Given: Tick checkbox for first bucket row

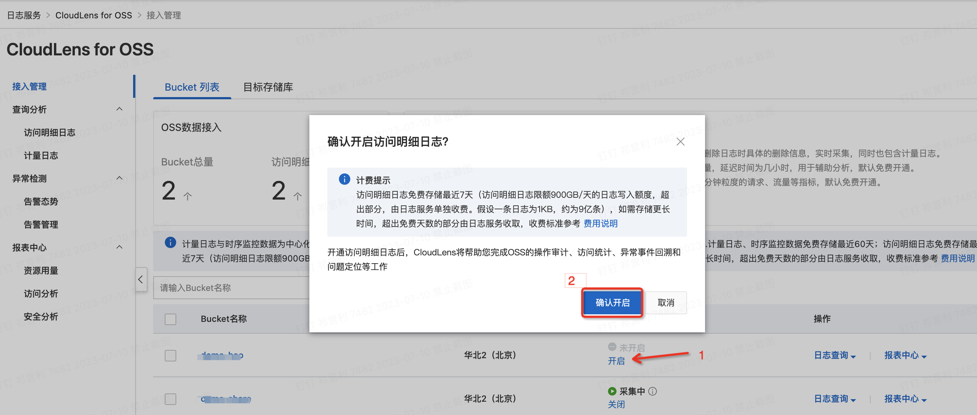Looking at the screenshot, I should pyautogui.click(x=170, y=356).
